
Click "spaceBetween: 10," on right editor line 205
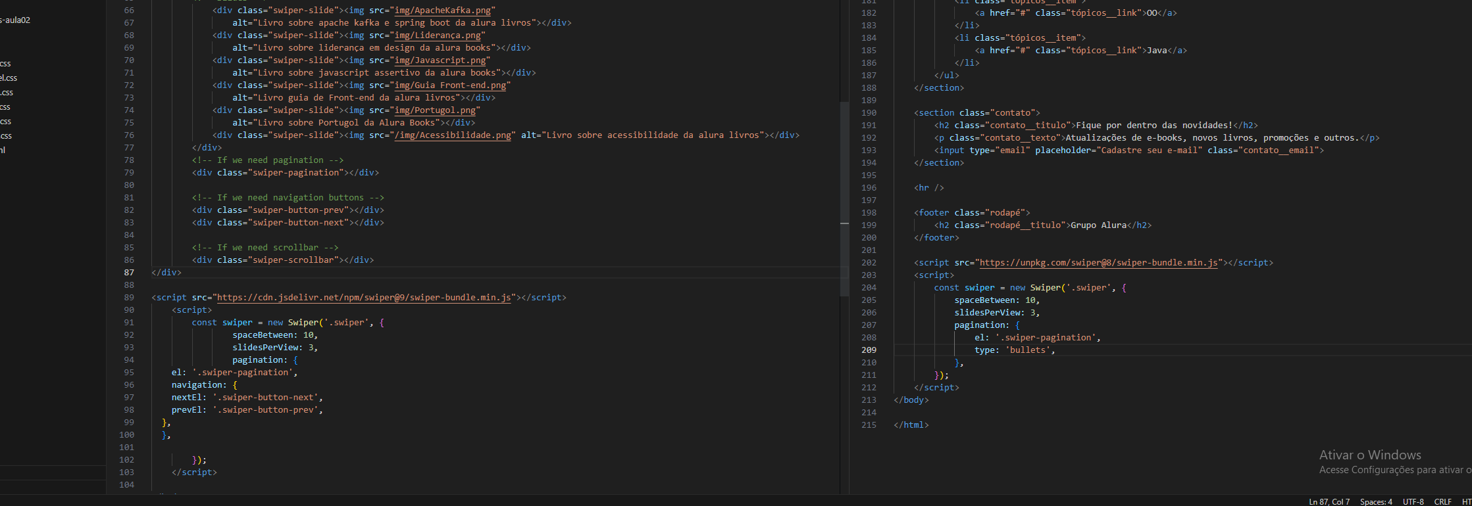(998, 300)
